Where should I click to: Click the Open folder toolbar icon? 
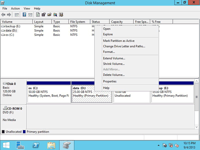tap(49, 15)
